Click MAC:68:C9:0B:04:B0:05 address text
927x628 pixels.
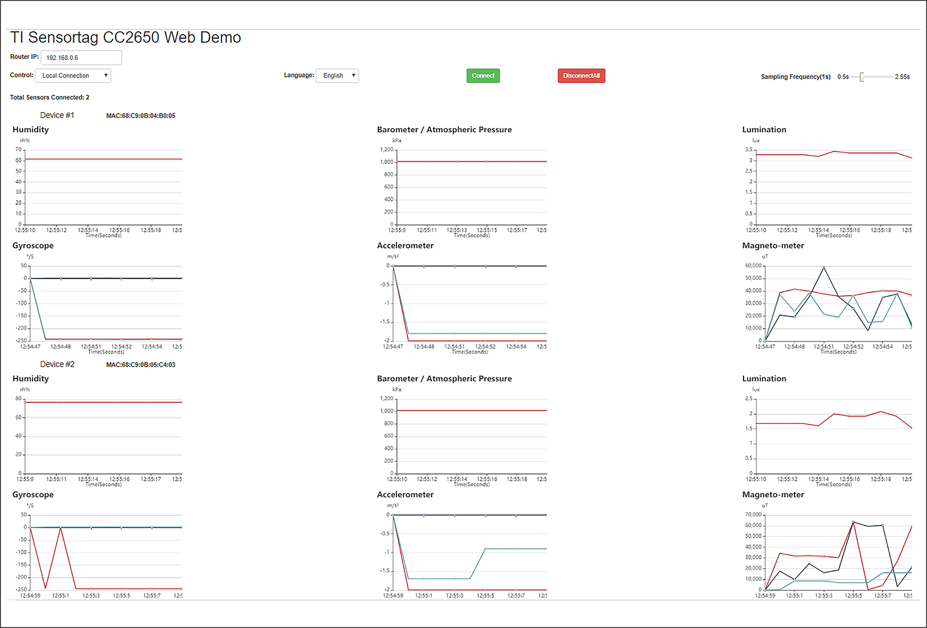tap(140, 115)
